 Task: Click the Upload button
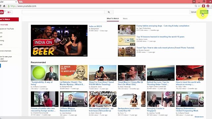click(x=193, y=12)
